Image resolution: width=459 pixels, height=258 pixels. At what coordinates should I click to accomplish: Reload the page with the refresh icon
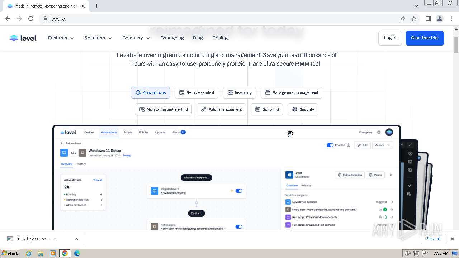coord(31,19)
